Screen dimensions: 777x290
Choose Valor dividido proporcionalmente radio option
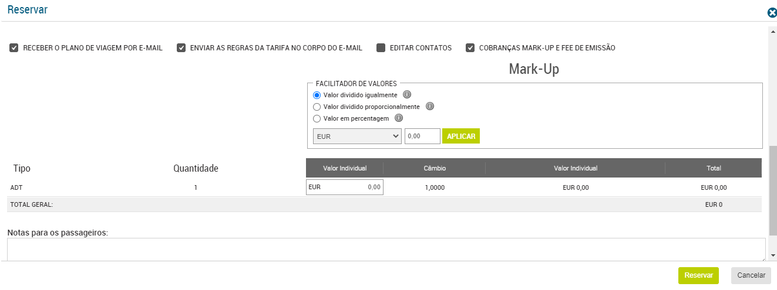click(317, 107)
